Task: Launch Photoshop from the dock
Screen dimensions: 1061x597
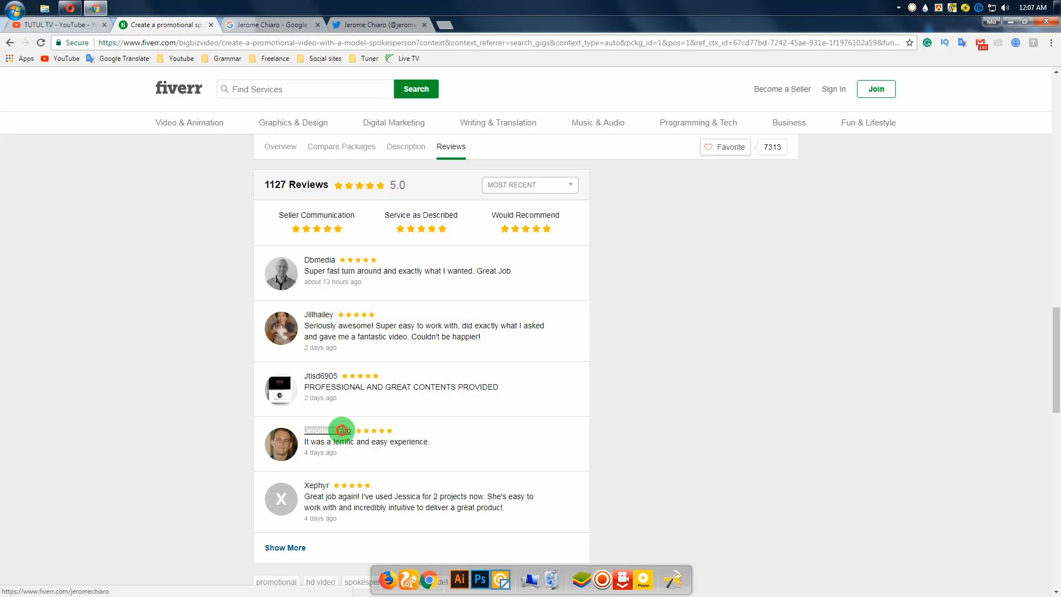Action: (x=480, y=580)
